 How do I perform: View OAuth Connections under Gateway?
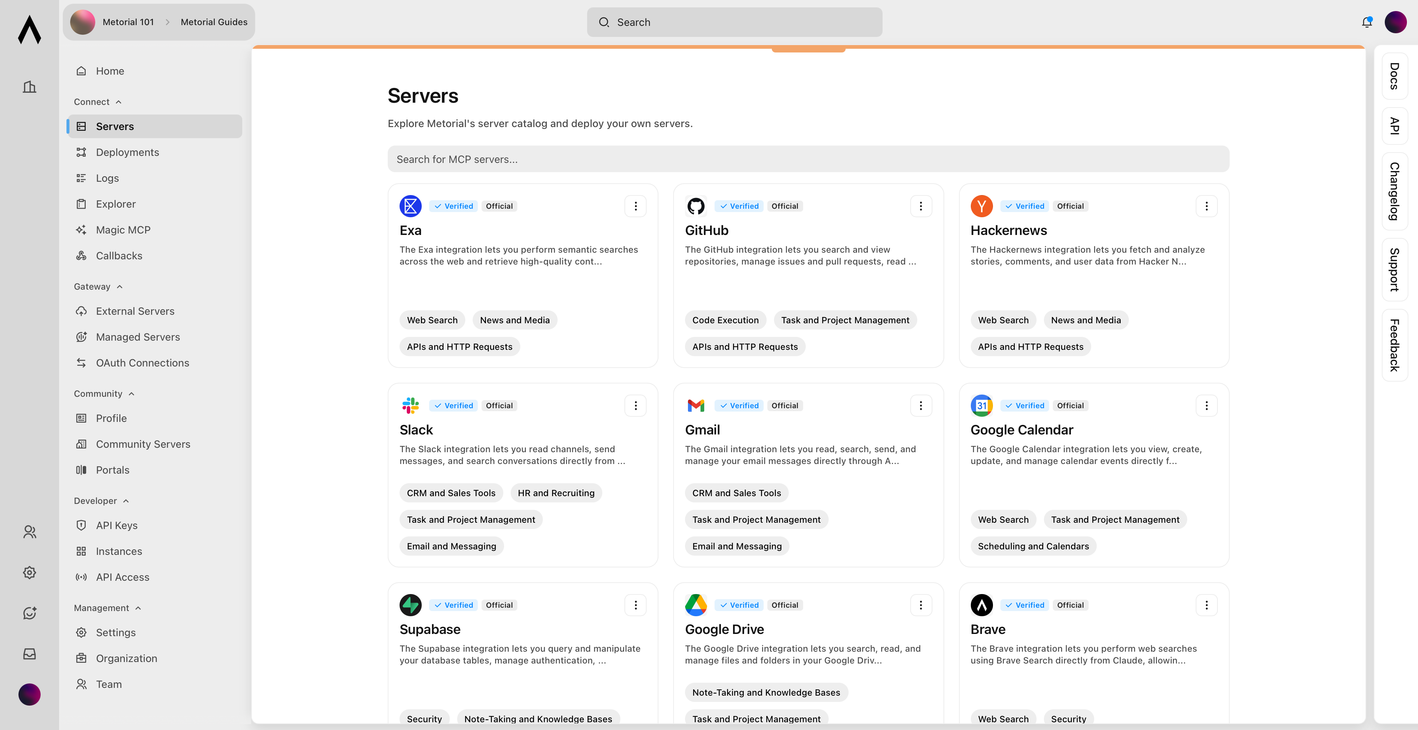pyautogui.click(x=143, y=362)
